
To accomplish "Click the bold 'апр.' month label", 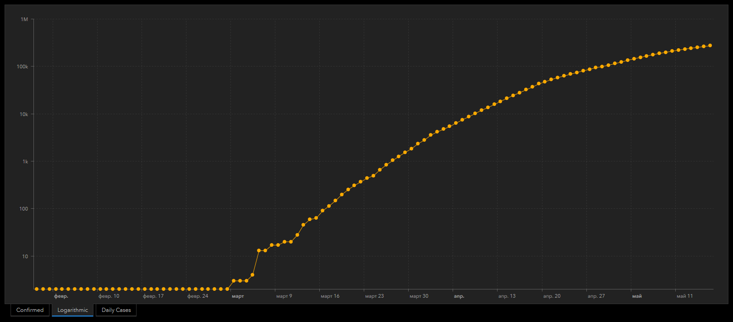I will click(459, 296).
